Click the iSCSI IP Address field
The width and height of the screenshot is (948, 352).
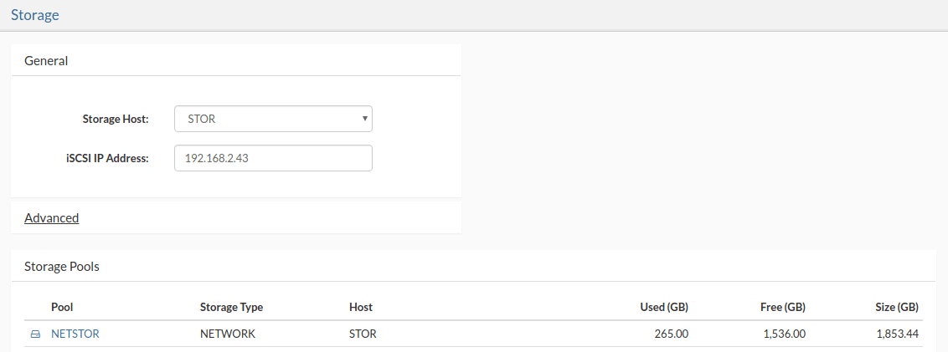click(x=273, y=158)
